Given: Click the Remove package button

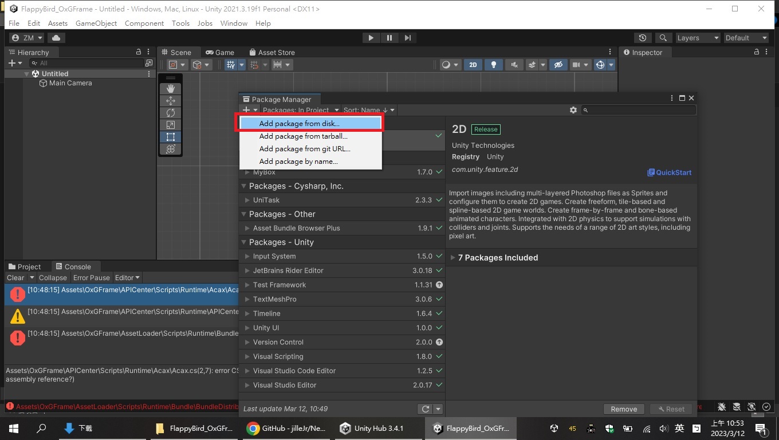Looking at the screenshot, I should click(624, 409).
